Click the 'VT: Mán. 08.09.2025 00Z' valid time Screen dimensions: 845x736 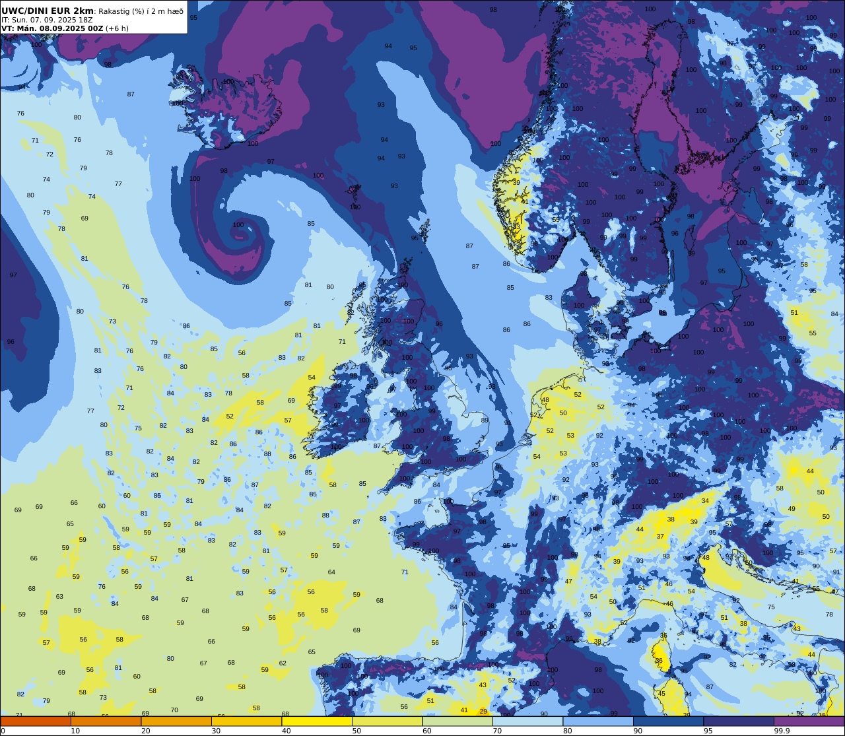coord(52,28)
